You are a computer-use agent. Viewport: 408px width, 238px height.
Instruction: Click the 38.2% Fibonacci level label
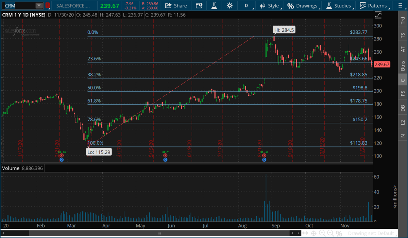pyautogui.click(x=94, y=75)
